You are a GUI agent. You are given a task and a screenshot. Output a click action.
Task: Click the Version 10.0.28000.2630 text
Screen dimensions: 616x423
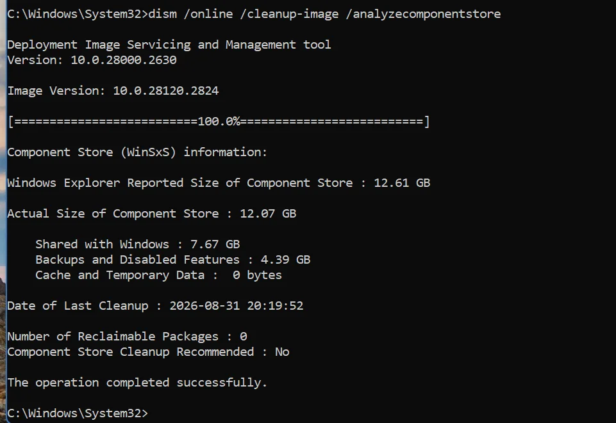(x=92, y=60)
